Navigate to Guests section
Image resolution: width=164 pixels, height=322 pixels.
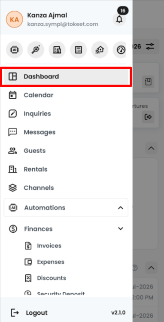point(66,151)
